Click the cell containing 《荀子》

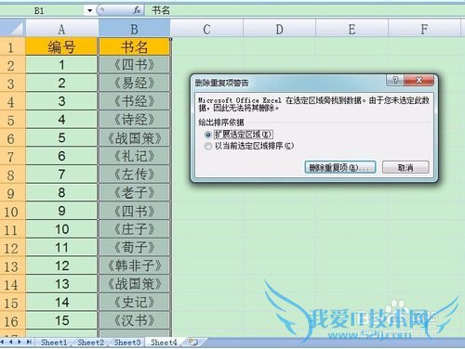coord(134,247)
